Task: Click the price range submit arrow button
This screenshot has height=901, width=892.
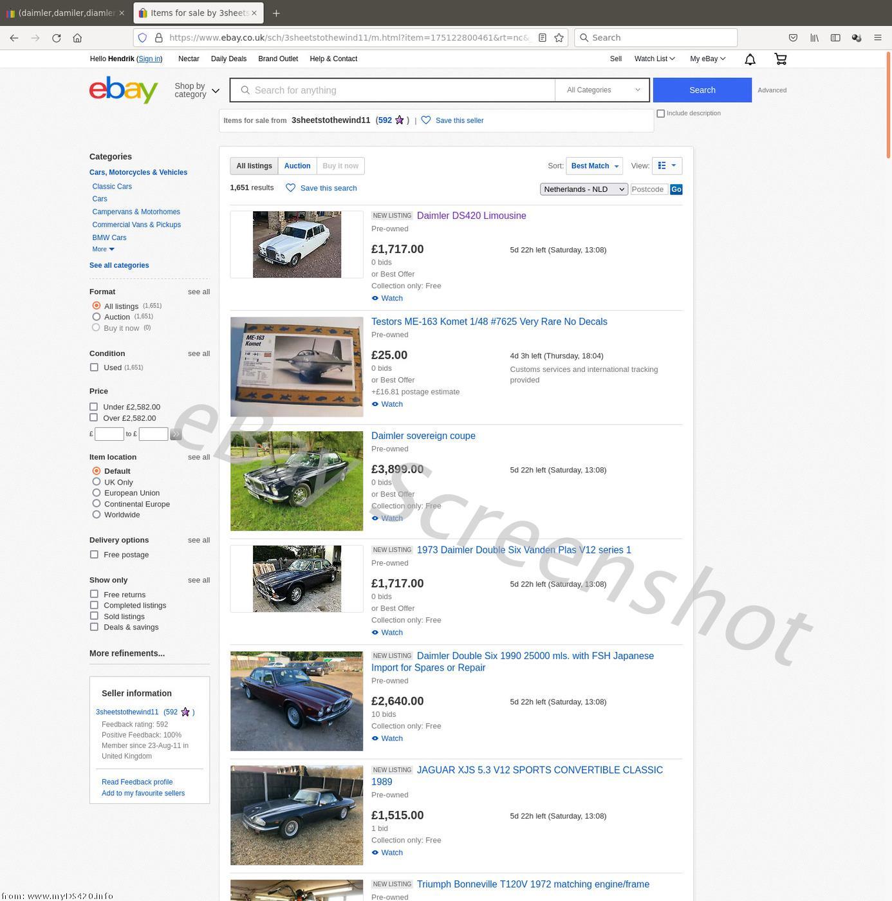Action: (x=176, y=434)
